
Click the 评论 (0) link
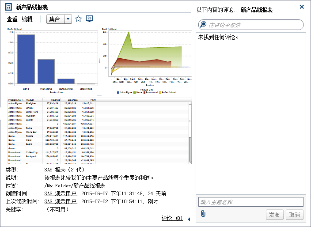[x=172, y=218]
